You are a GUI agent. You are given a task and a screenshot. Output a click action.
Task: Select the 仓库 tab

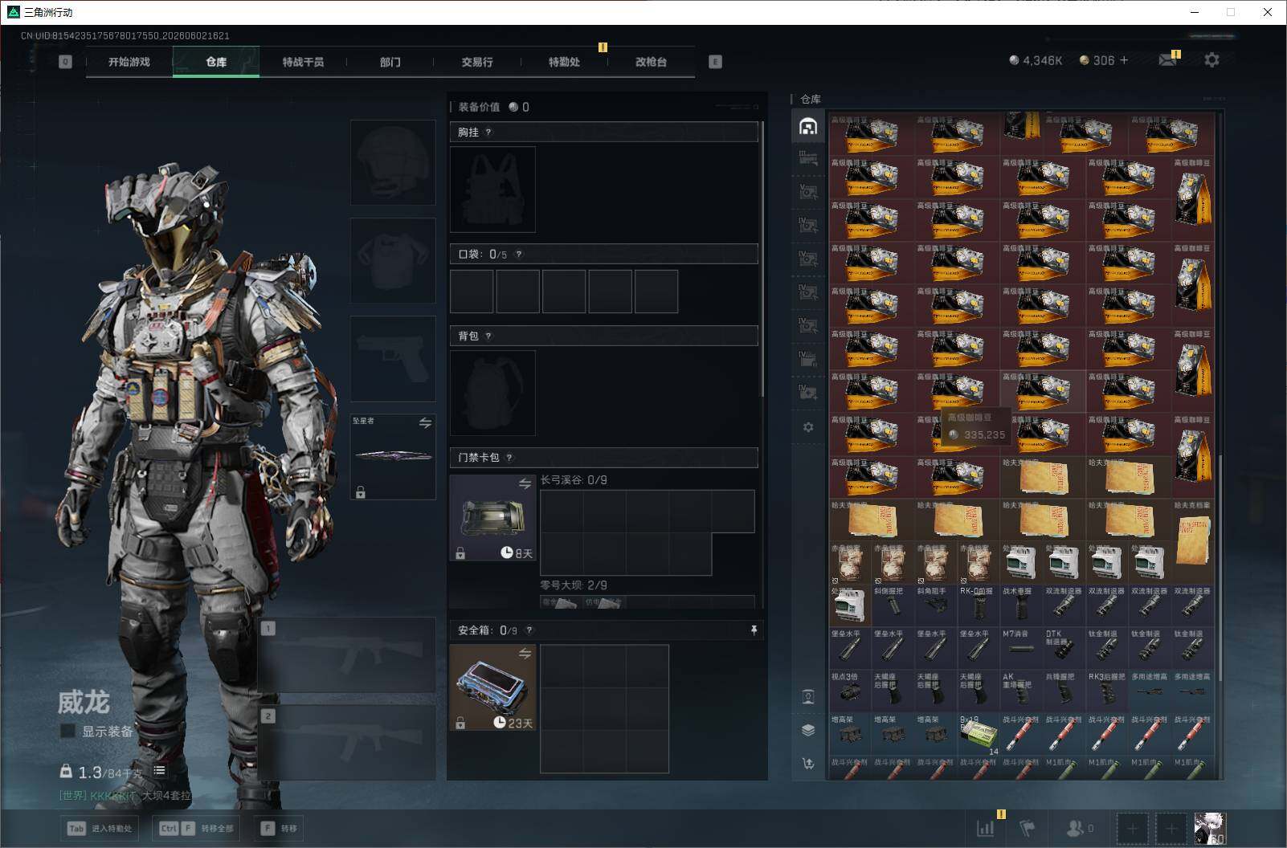(216, 62)
